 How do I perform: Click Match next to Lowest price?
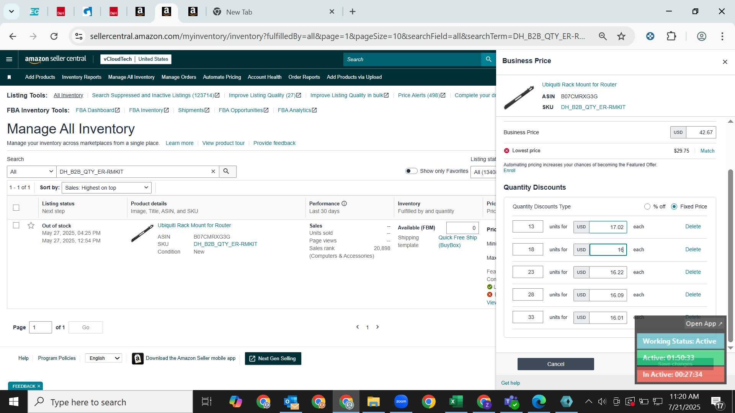707,151
